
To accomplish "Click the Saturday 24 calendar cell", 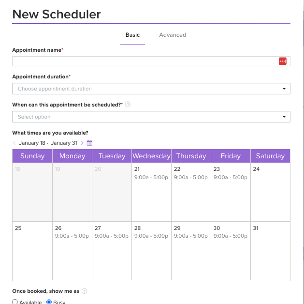I will pyautogui.click(x=270, y=192).
